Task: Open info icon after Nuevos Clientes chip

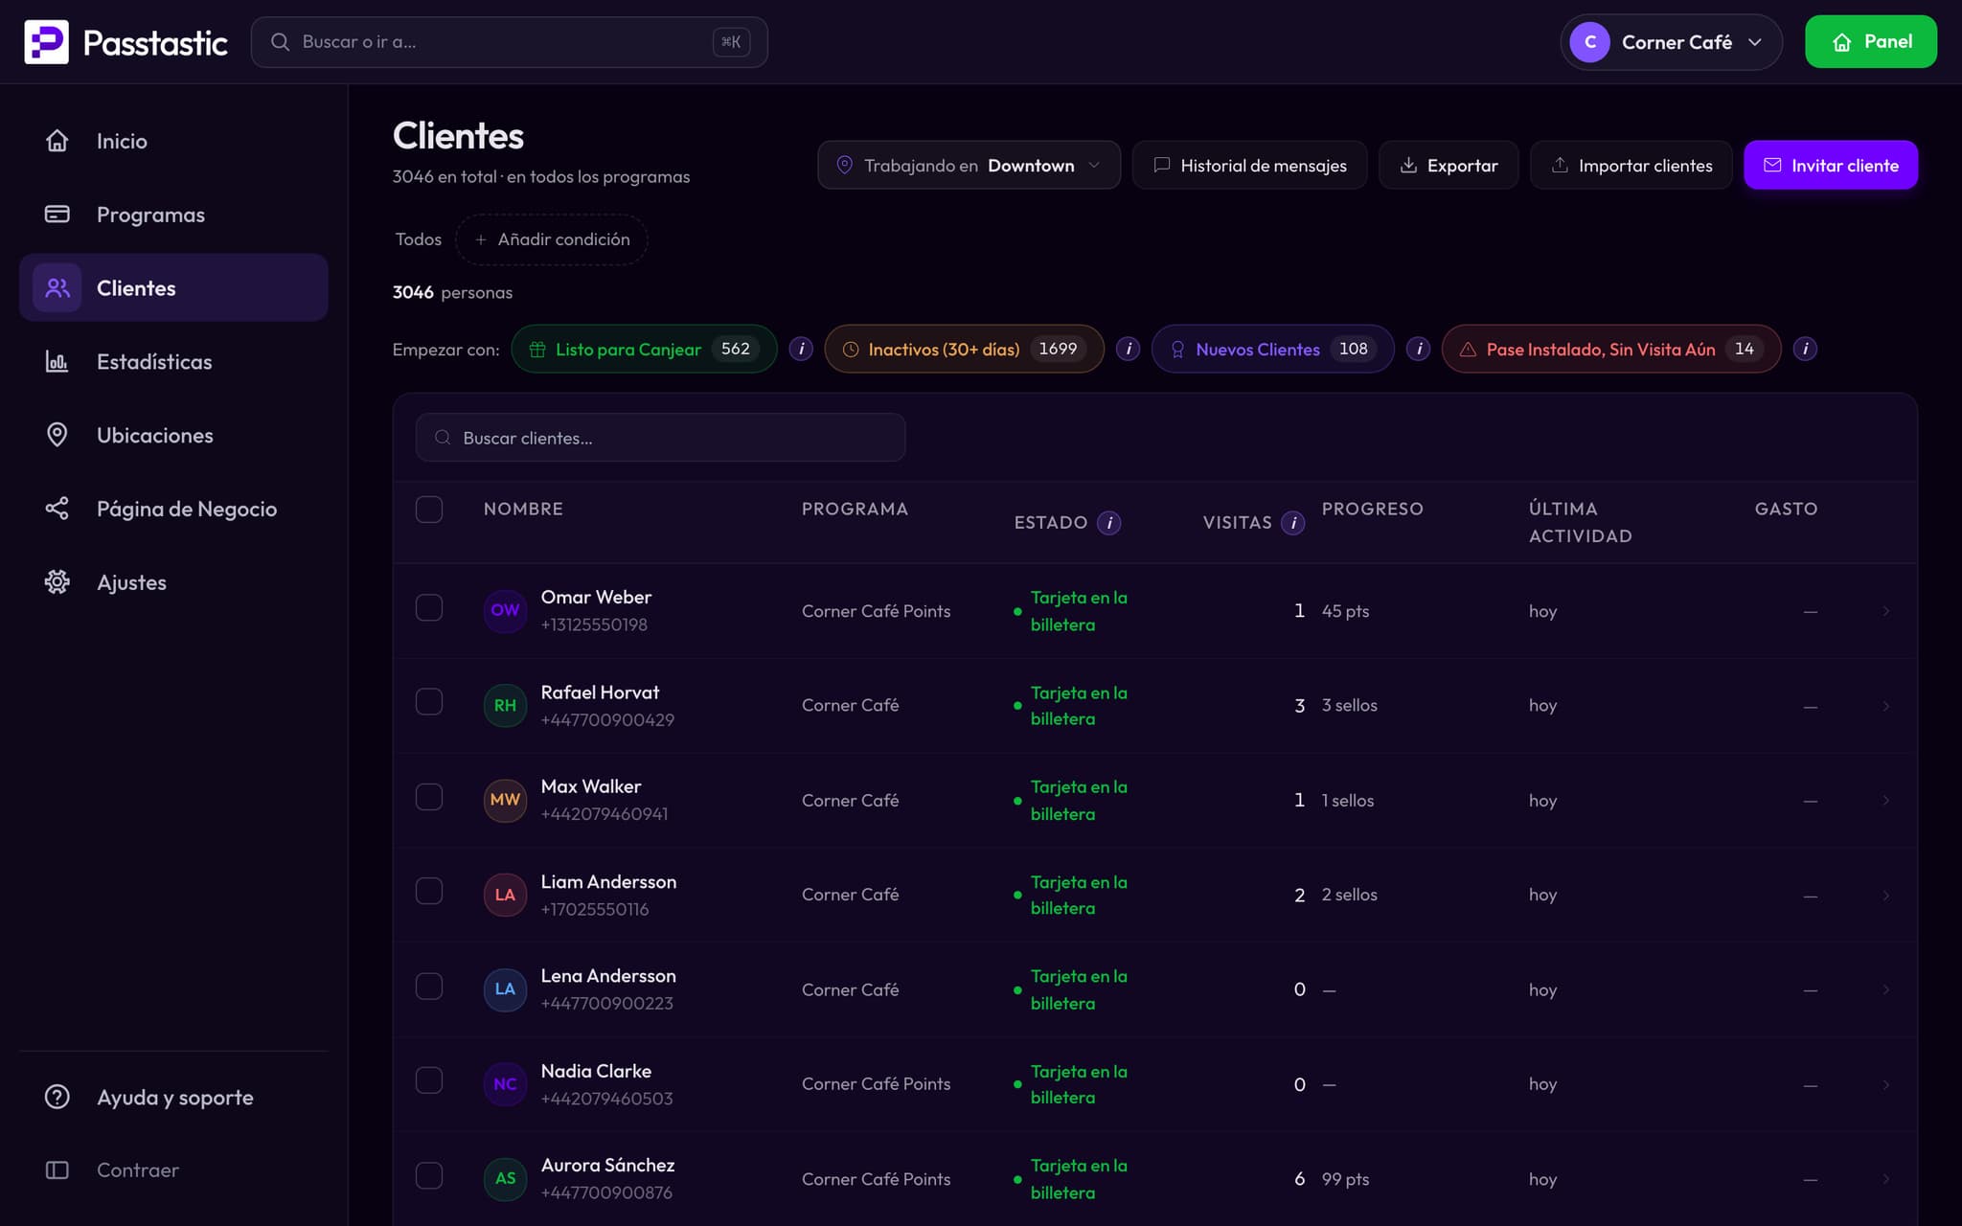Action: [1419, 349]
